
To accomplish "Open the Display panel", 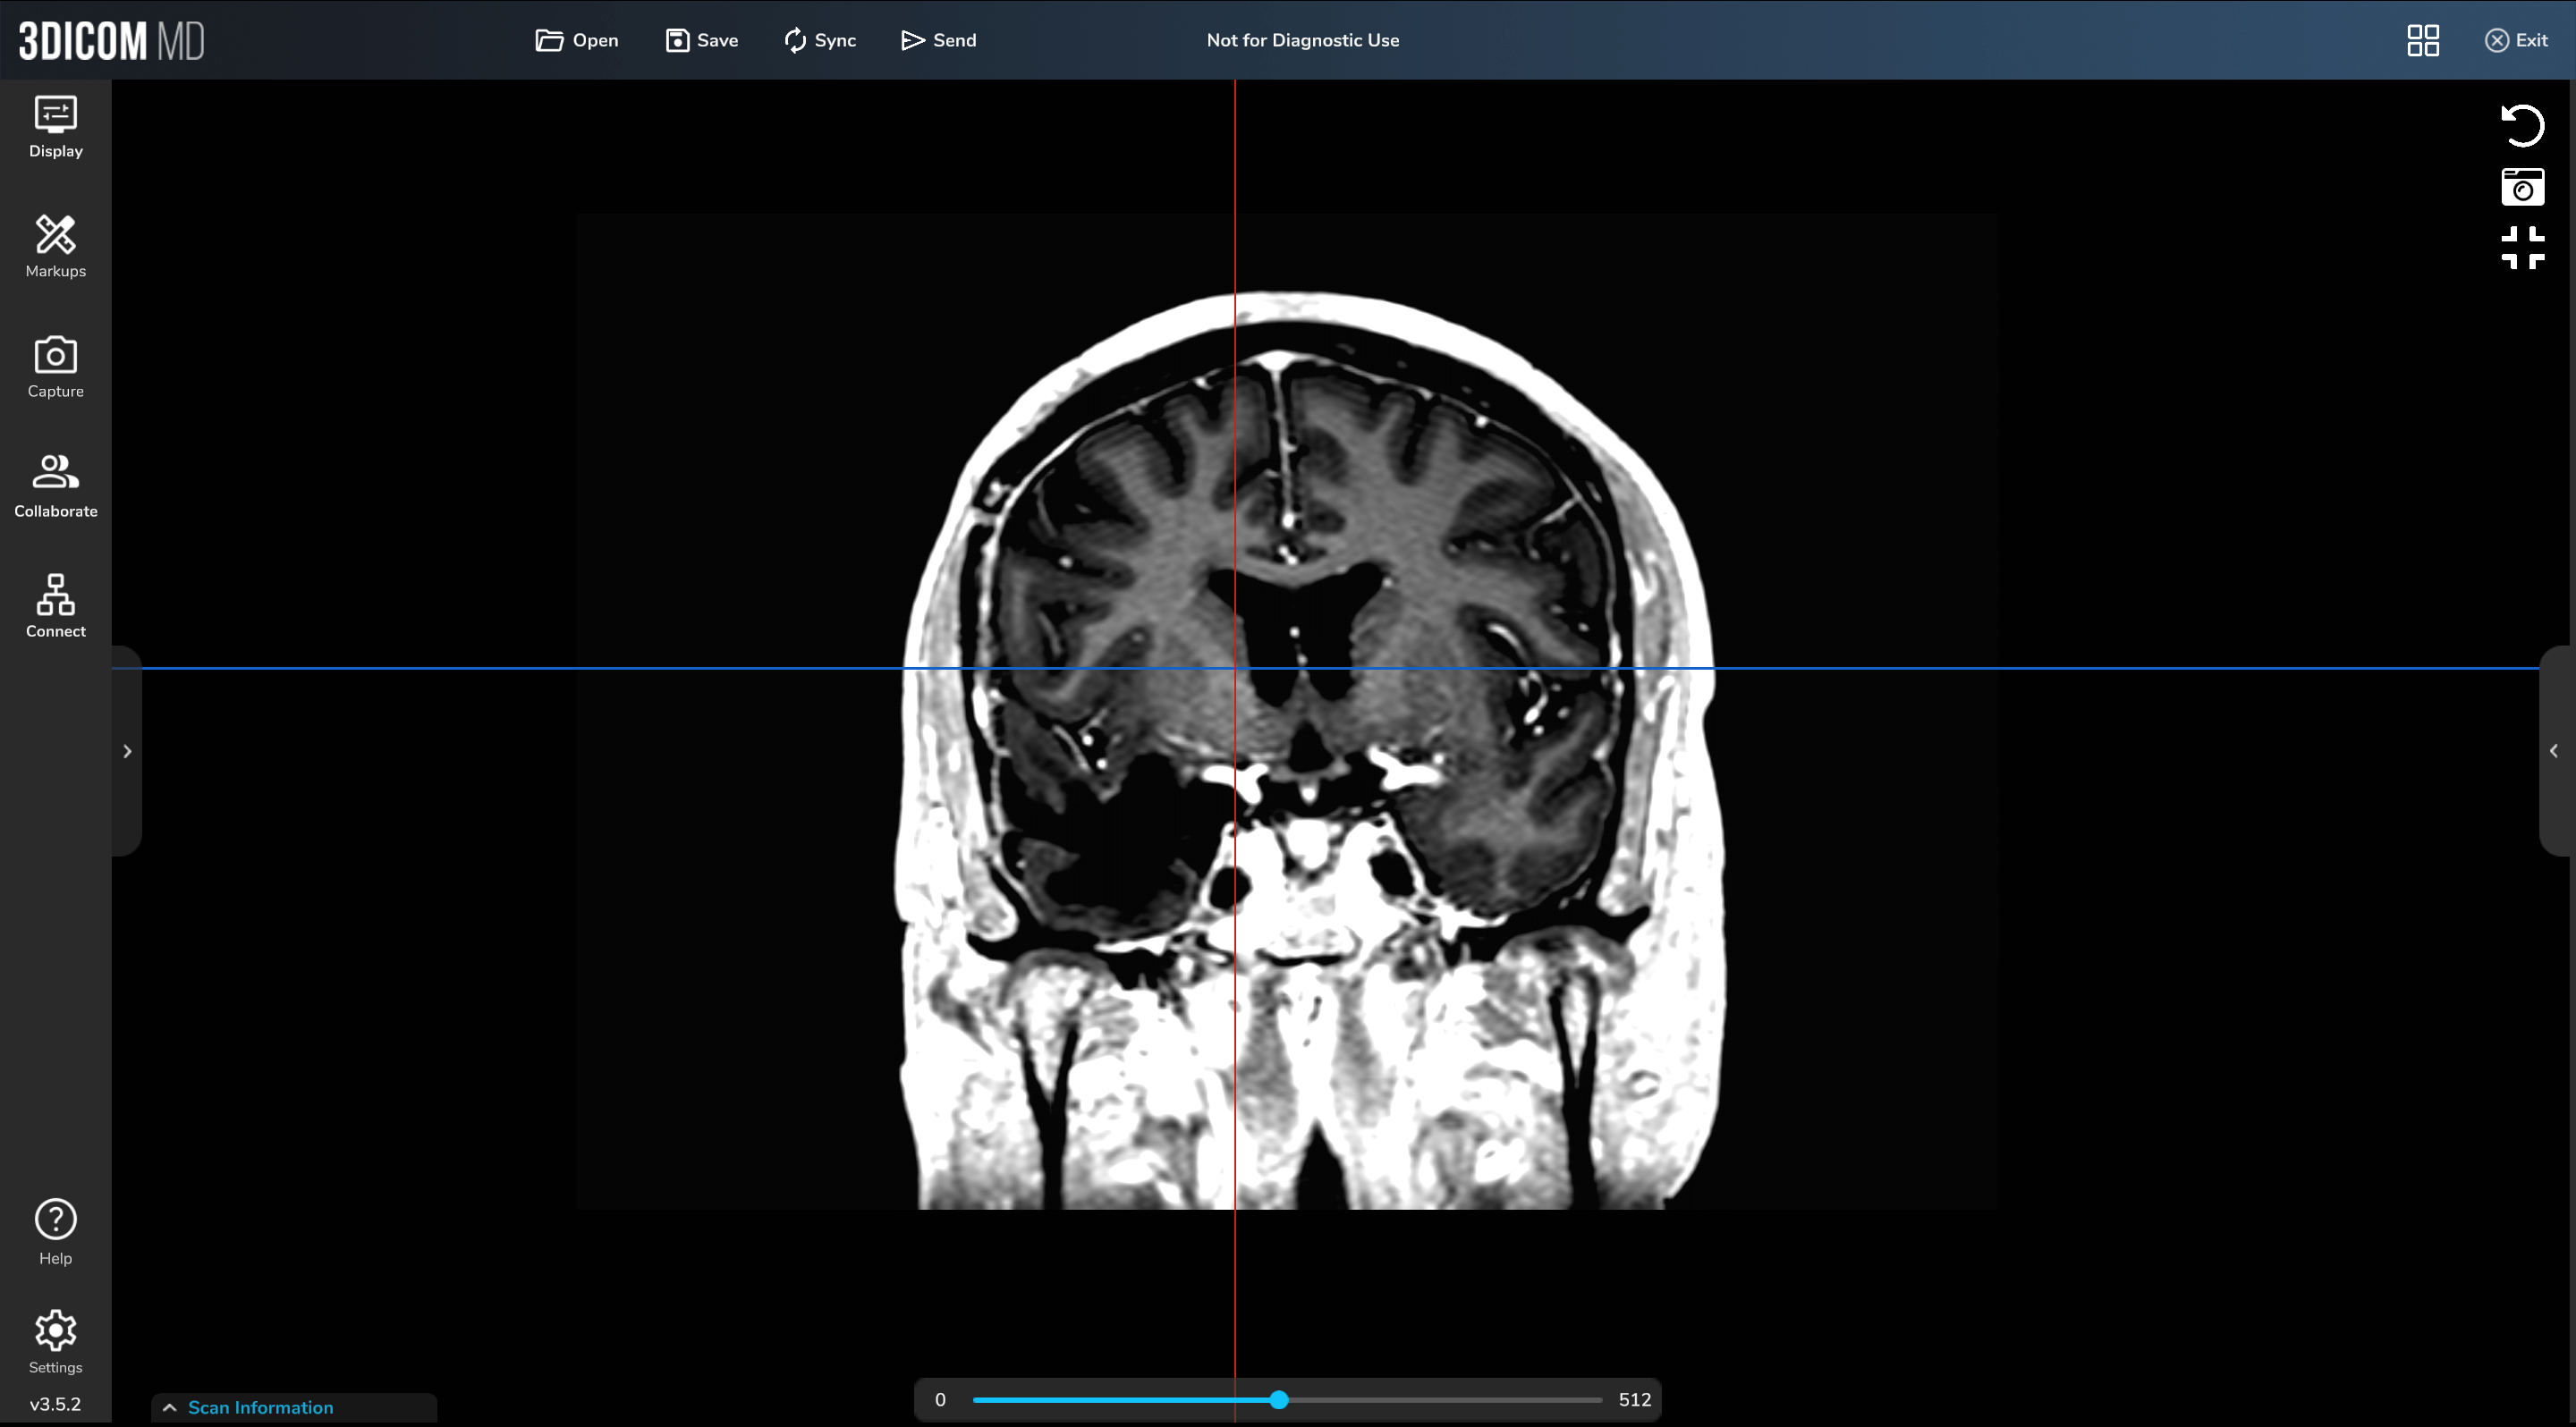I will pos(56,127).
